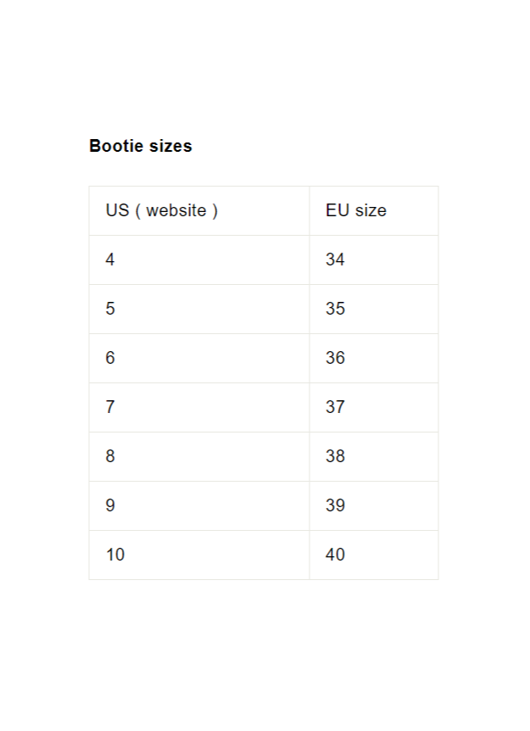Viewport: 530px width, 731px height.
Task: Select the US ( website ) column header
Action: point(199,210)
